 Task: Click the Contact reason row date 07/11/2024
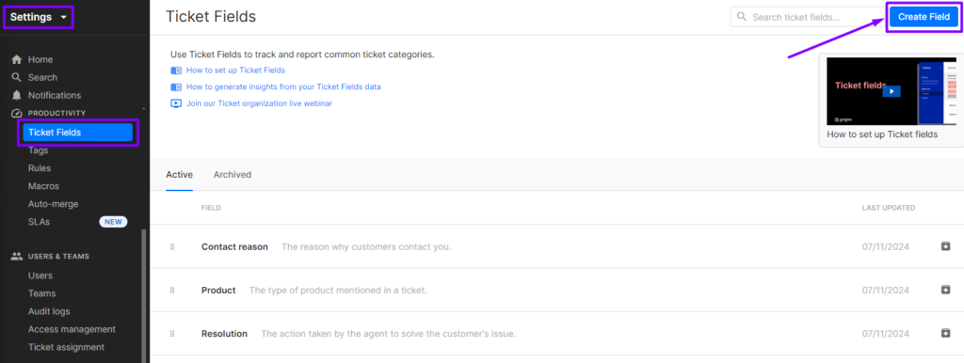[x=885, y=246]
